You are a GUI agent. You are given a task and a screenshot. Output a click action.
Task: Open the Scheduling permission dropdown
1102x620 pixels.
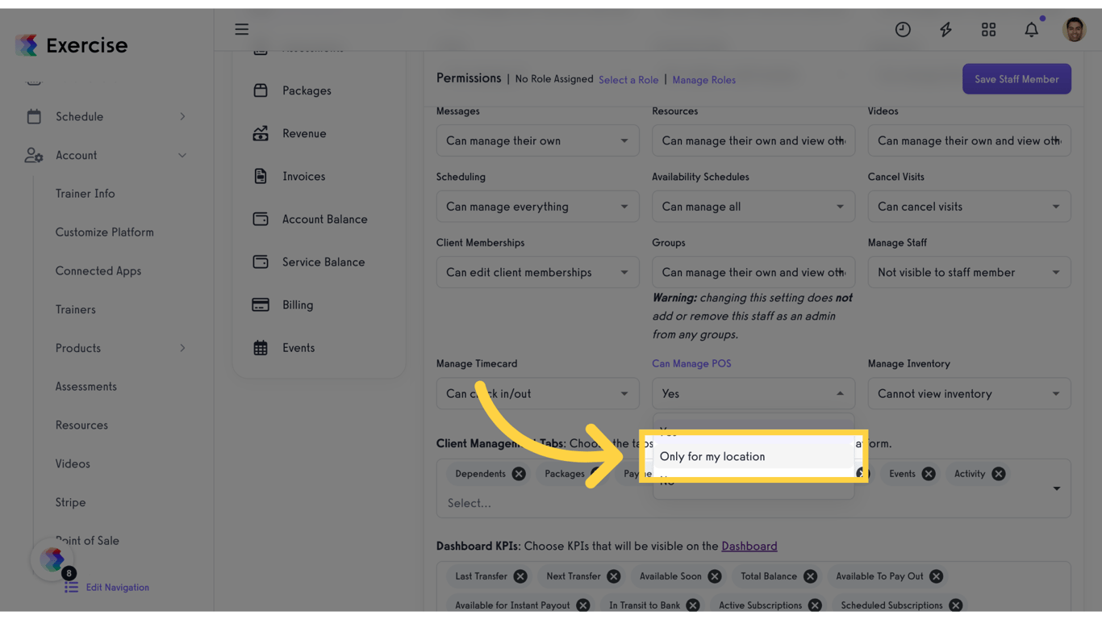537,207
